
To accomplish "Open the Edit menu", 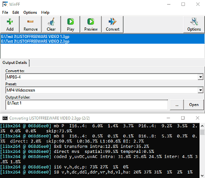I will 15,12.
